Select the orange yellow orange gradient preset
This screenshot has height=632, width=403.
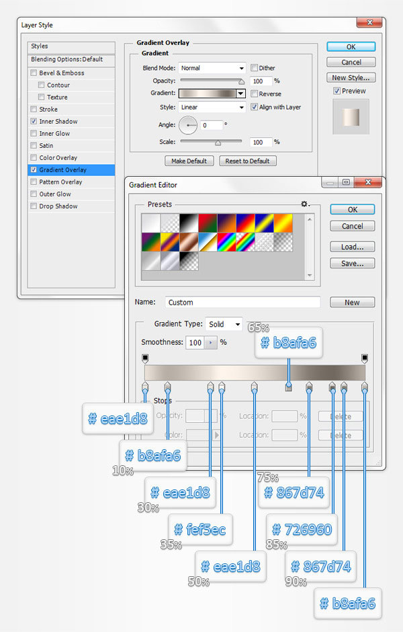pos(283,223)
